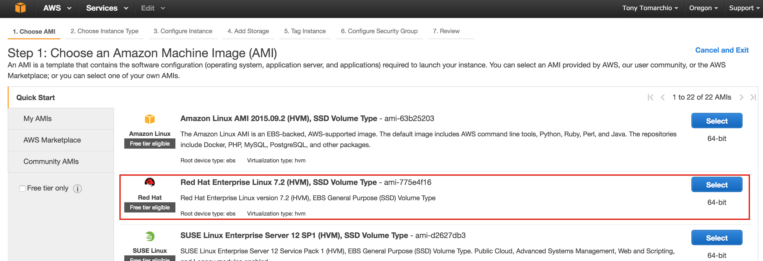
Task: Click Free tier eligible badge under Amazon Linux
Action: (150, 144)
